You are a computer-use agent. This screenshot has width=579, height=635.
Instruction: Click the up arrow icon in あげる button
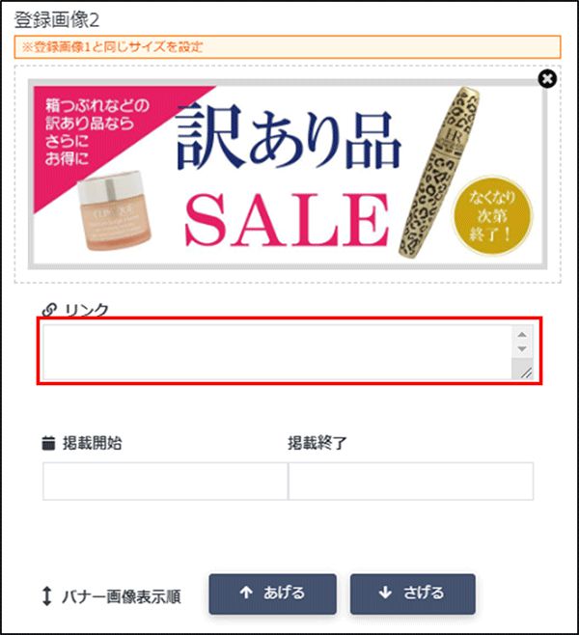246,593
